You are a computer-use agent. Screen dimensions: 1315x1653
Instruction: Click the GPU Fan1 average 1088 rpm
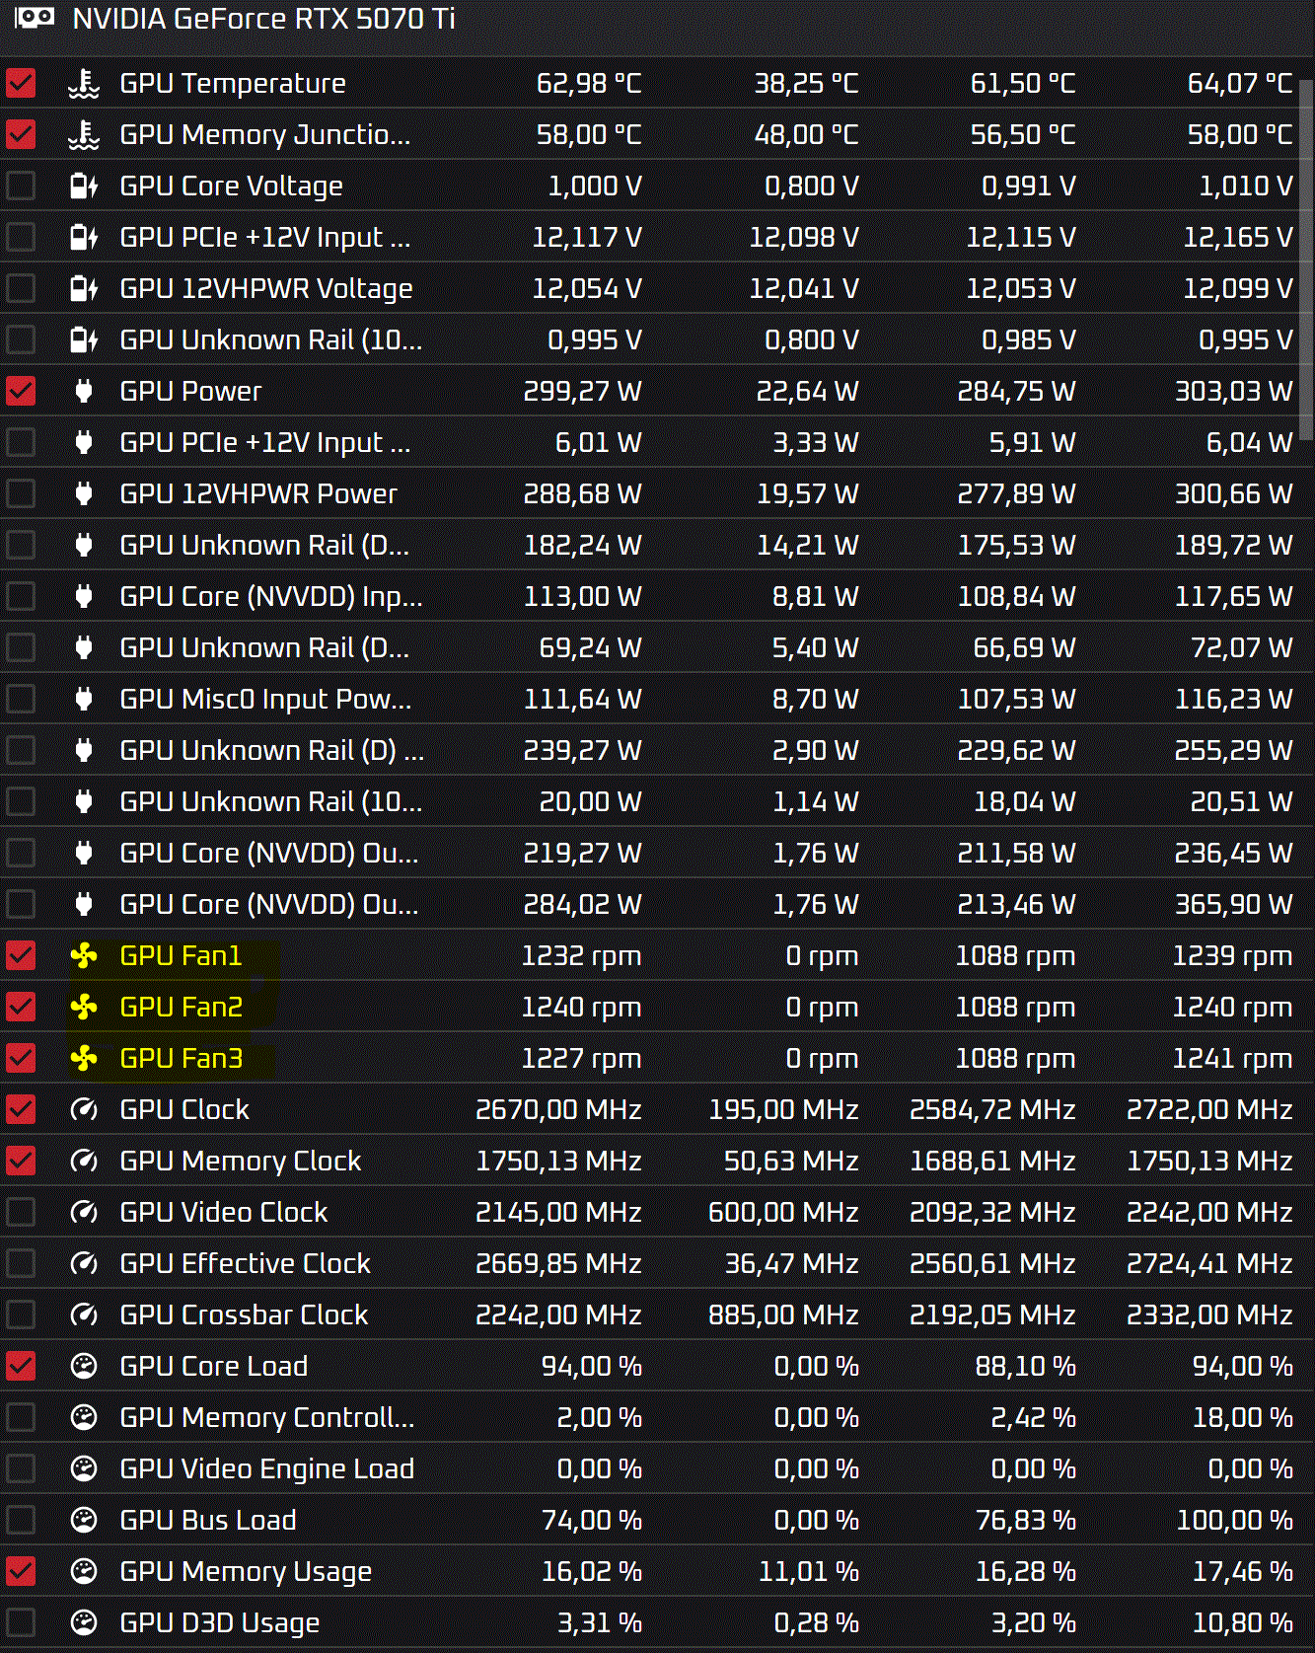point(1015,955)
